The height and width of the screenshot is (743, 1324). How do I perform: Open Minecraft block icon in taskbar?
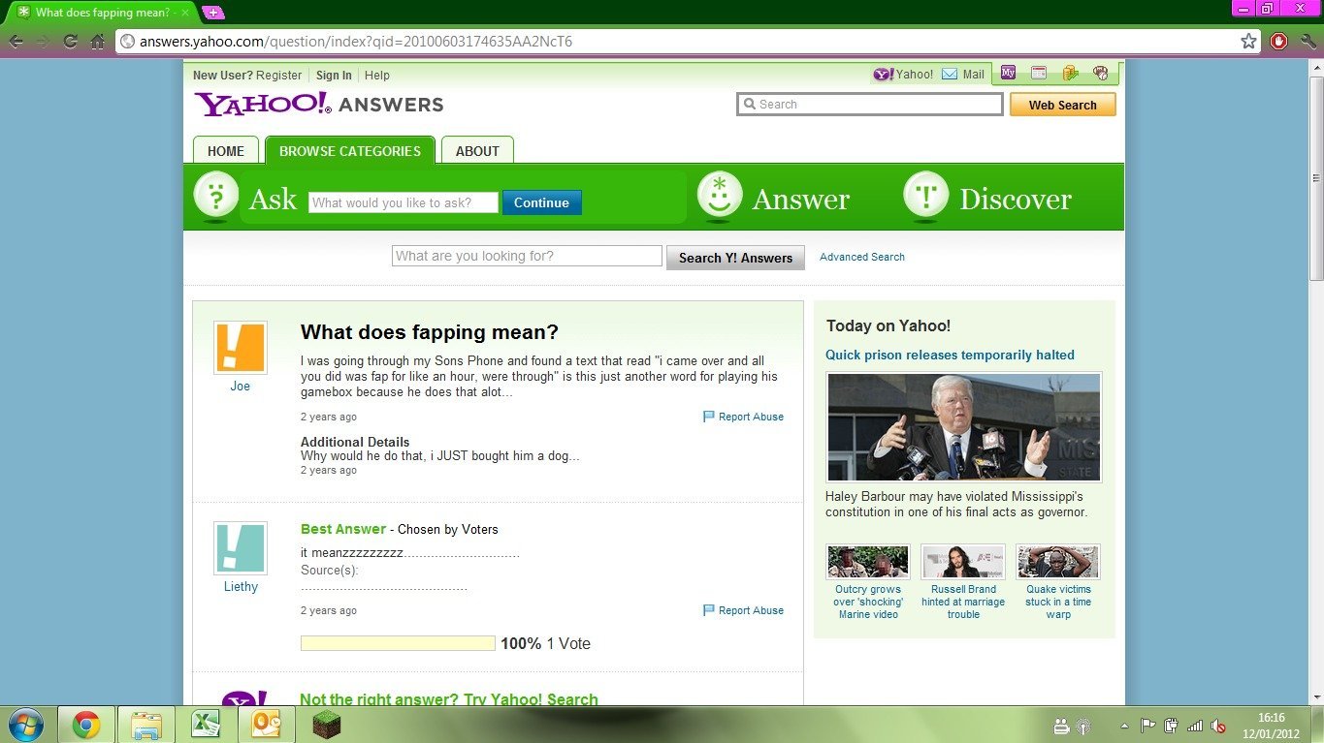click(x=327, y=725)
